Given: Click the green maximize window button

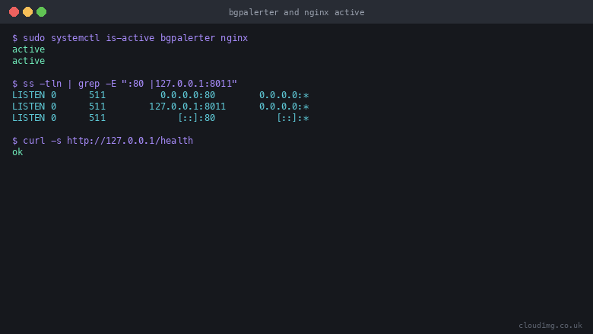Looking at the screenshot, I should pyautogui.click(x=41, y=12).
